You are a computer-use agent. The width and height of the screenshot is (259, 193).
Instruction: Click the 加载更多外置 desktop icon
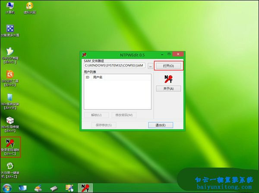10,31
